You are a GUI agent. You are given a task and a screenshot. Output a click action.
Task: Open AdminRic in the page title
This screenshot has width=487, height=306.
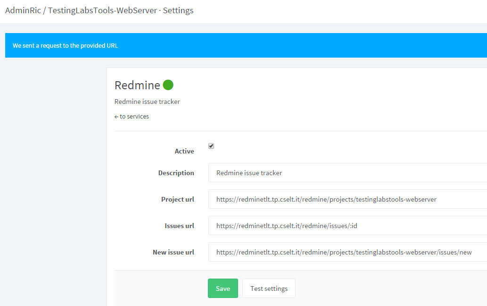click(x=23, y=10)
